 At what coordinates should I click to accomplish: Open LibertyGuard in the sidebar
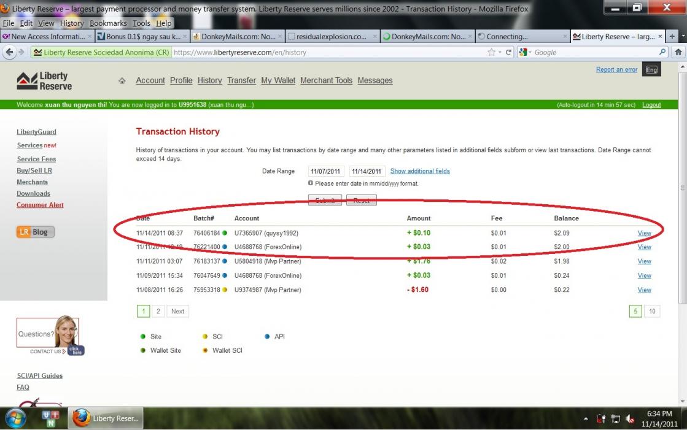[x=36, y=132]
